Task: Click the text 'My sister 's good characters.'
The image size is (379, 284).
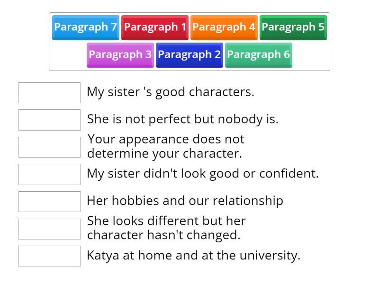Action: click(x=171, y=92)
